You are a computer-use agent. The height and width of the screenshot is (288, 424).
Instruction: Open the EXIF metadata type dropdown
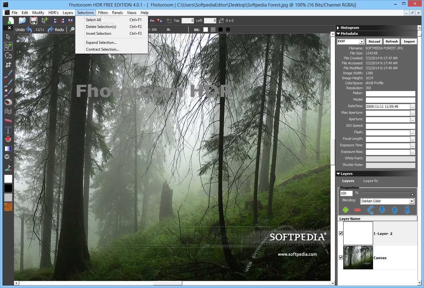[x=362, y=42]
